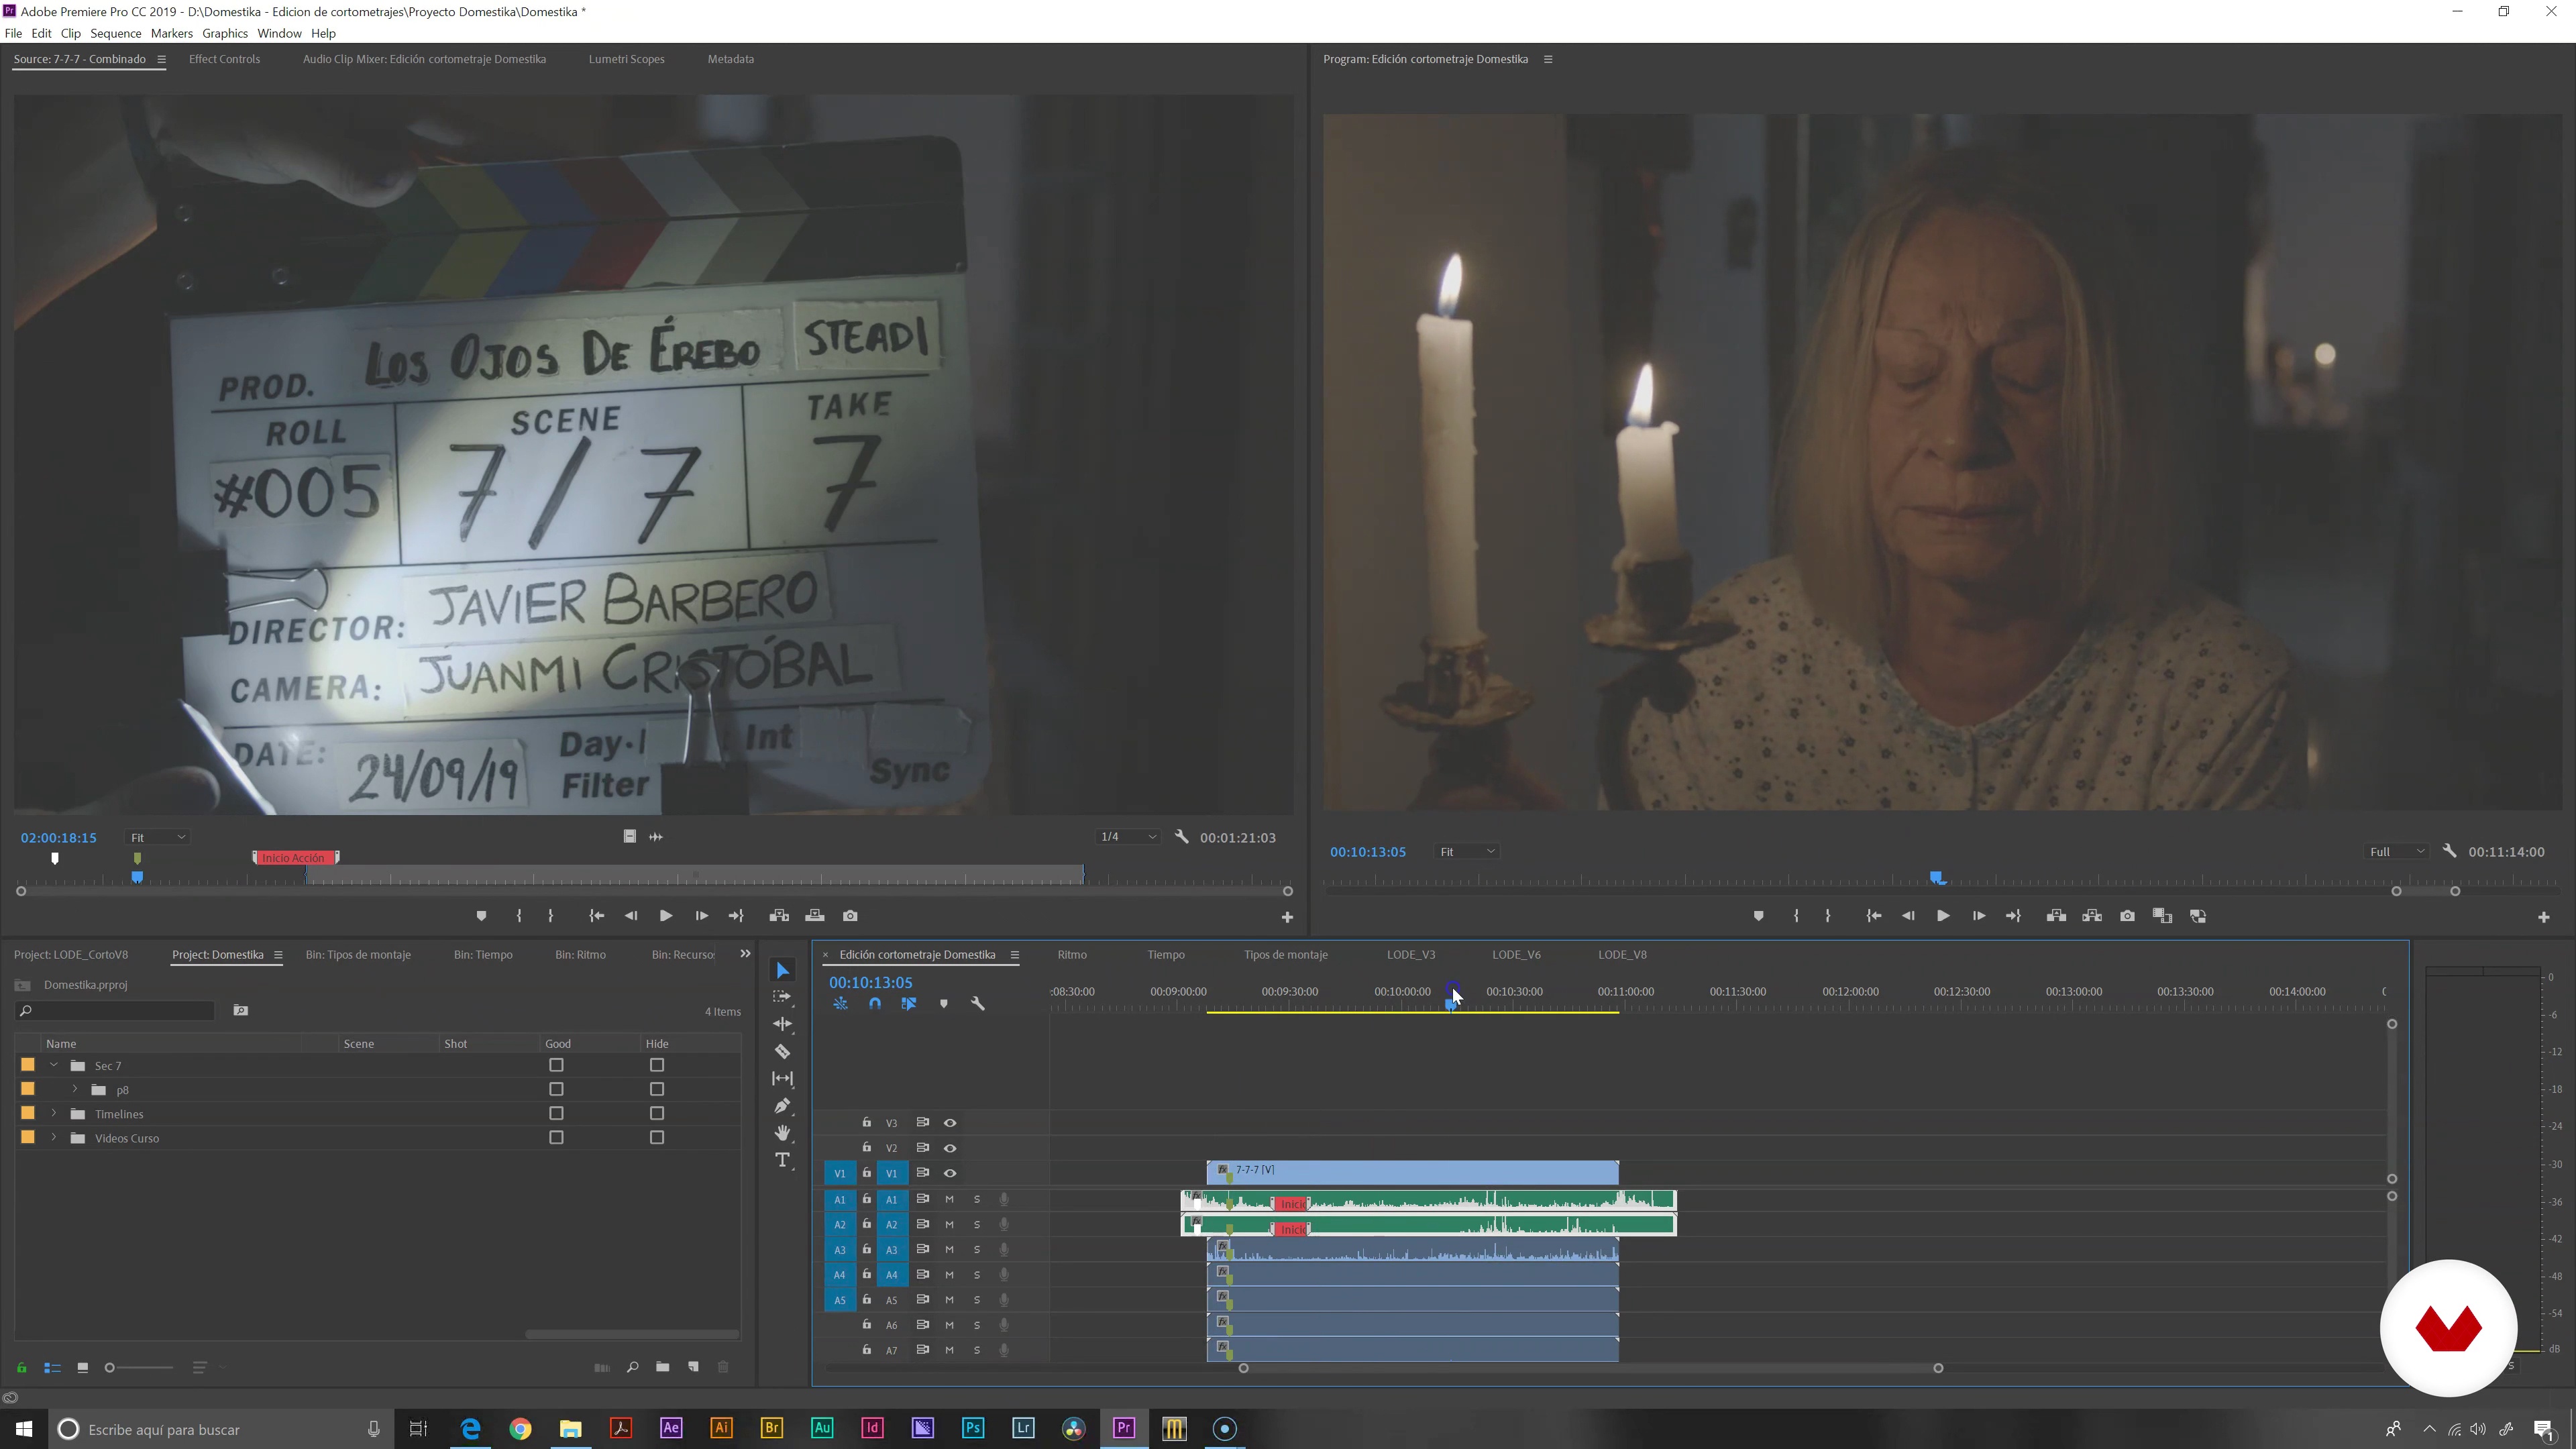Toggle V1 track output eye
The height and width of the screenshot is (1449, 2576).
click(x=950, y=1173)
